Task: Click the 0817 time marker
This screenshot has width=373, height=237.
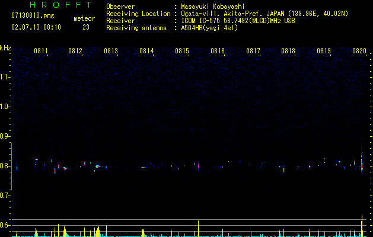Action: pyautogui.click(x=253, y=51)
